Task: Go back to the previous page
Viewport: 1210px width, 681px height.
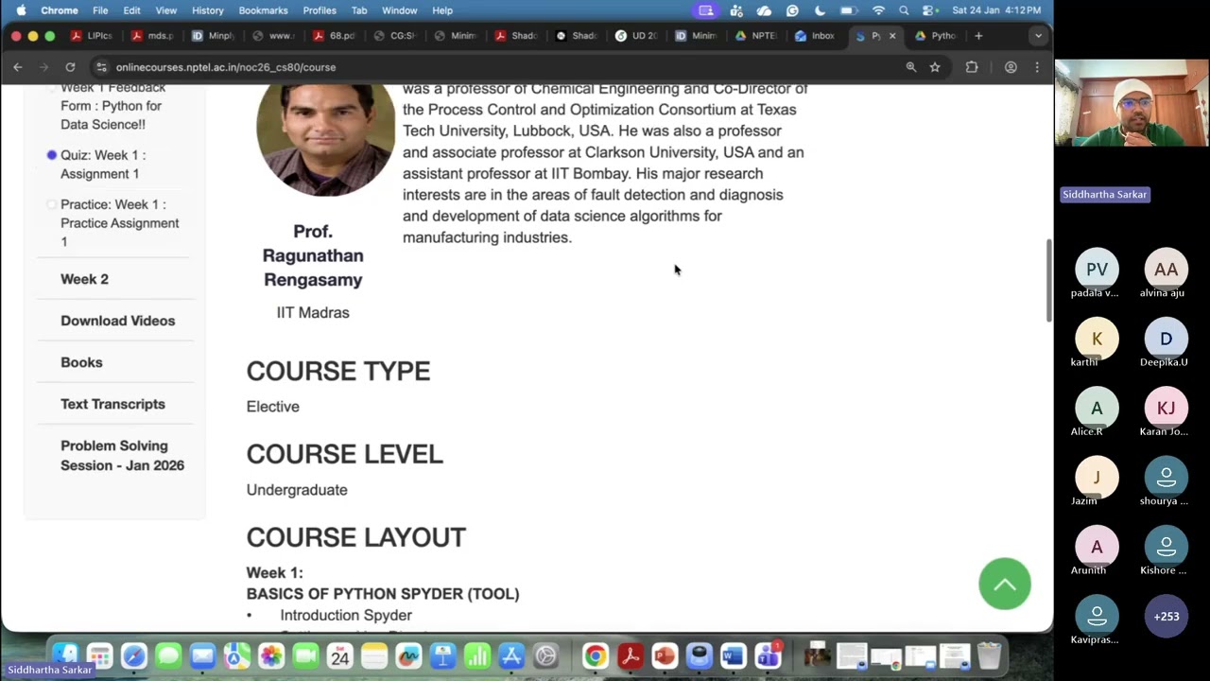Action: [18, 67]
